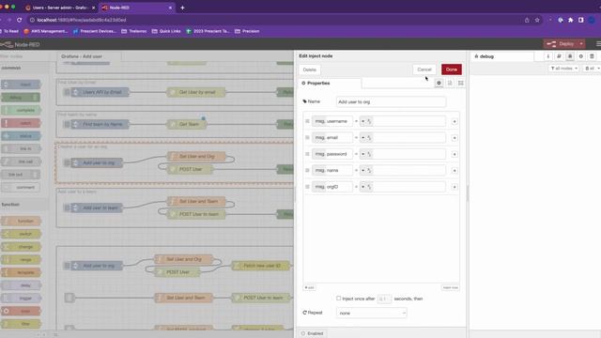Open the node description icon
The height and width of the screenshot is (338, 601).
450,83
